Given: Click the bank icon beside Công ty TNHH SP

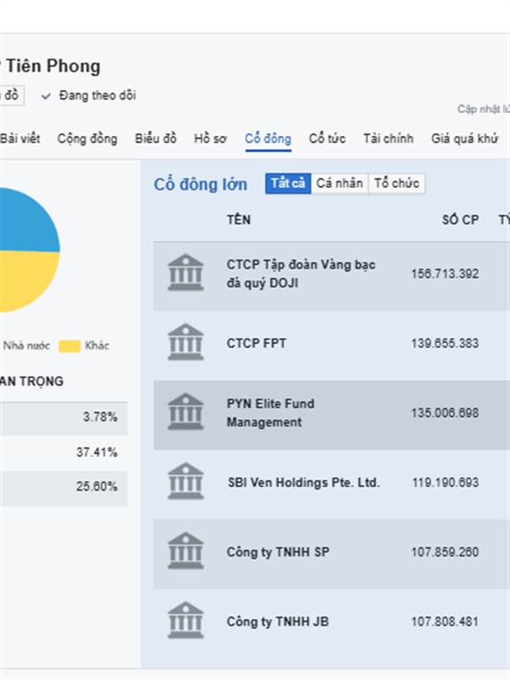Looking at the screenshot, I should (185, 551).
